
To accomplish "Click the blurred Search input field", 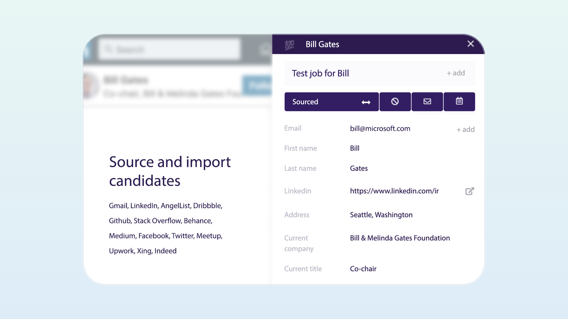I will coord(169,49).
